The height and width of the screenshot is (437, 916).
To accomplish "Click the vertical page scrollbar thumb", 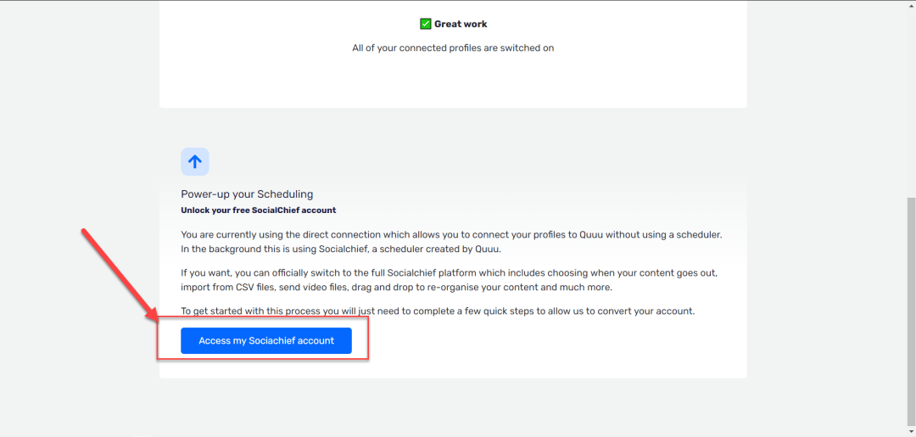I will pyautogui.click(x=911, y=312).
